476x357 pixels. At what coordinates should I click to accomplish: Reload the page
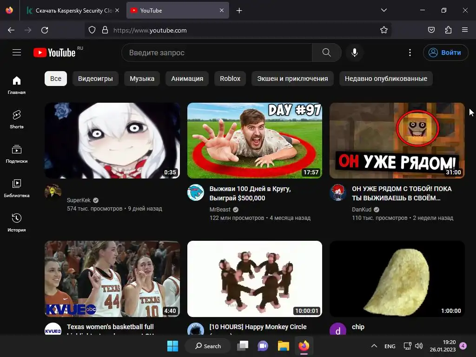pos(45,30)
